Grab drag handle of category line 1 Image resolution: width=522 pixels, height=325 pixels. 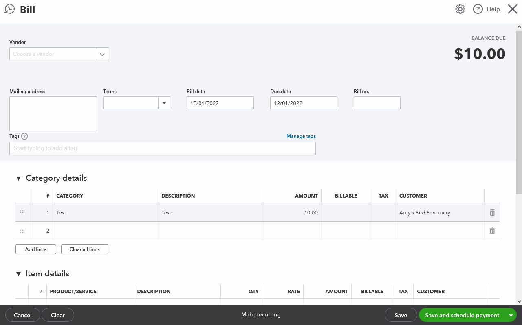(22, 212)
